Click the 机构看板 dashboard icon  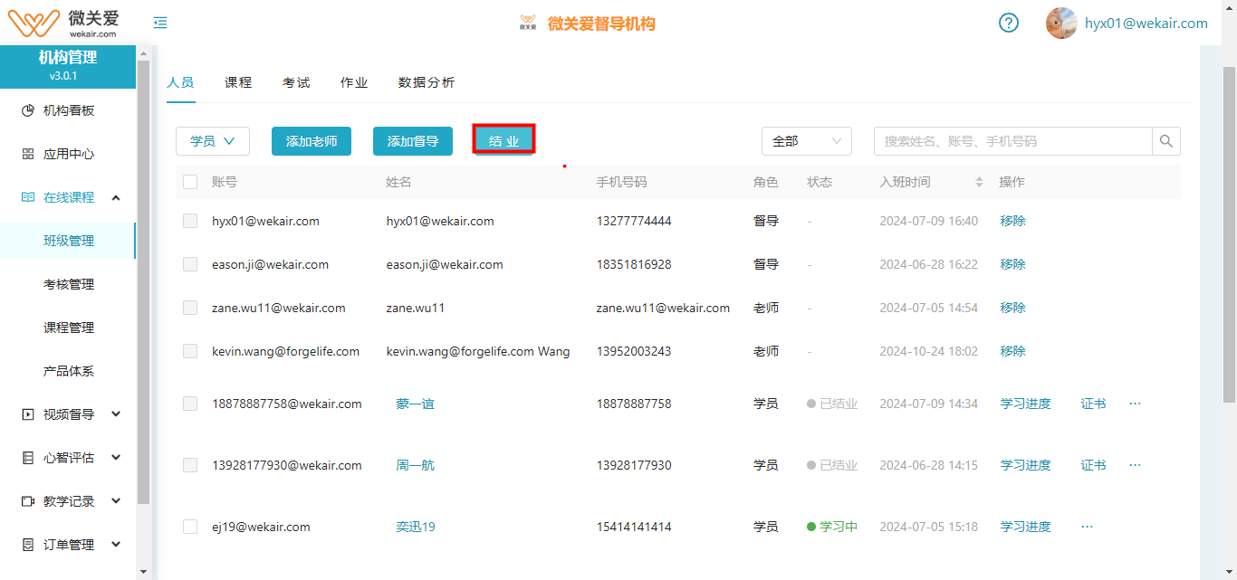coord(28,110)
